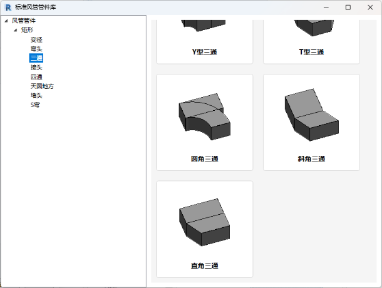This screenshot has width=382, height=288.
Task: Collapse the 风管管件 root tree node
Action: pos(6,21)
